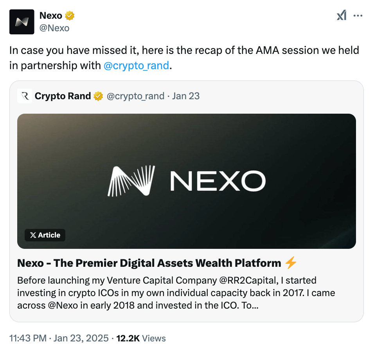
Task: Click the Jan 23 timestamp on the quote
Action: pyautogui.click(x=186, y=96)
